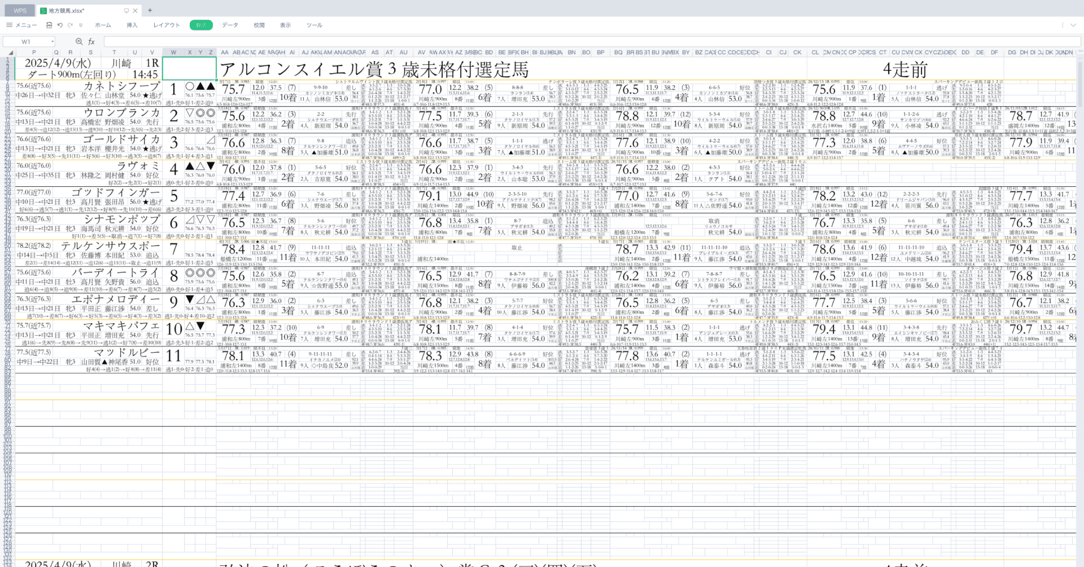Click the save icon in quick access toolbar
Viewport: 1084px width, 567px height.
coord(49,25)
